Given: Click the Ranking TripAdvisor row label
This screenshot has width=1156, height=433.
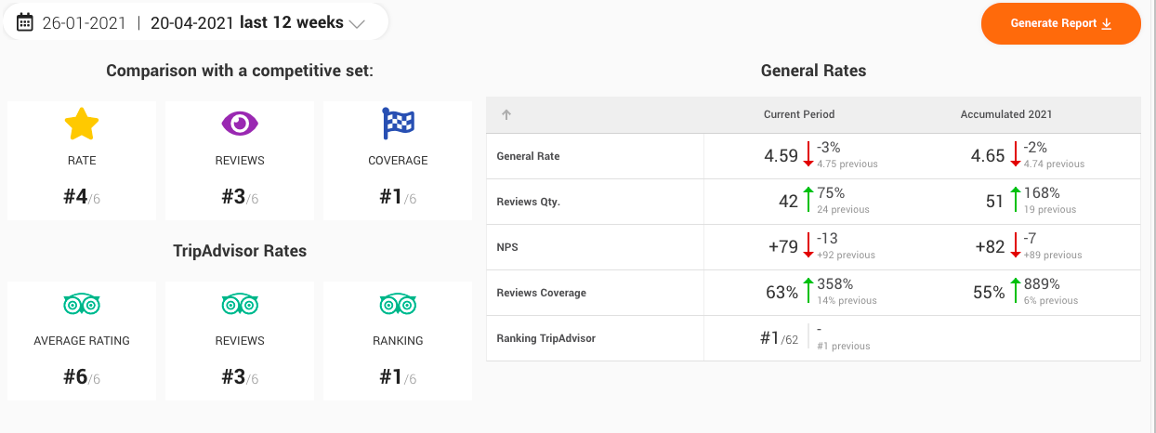Looking at the screenshot, I should pos(546,339).
